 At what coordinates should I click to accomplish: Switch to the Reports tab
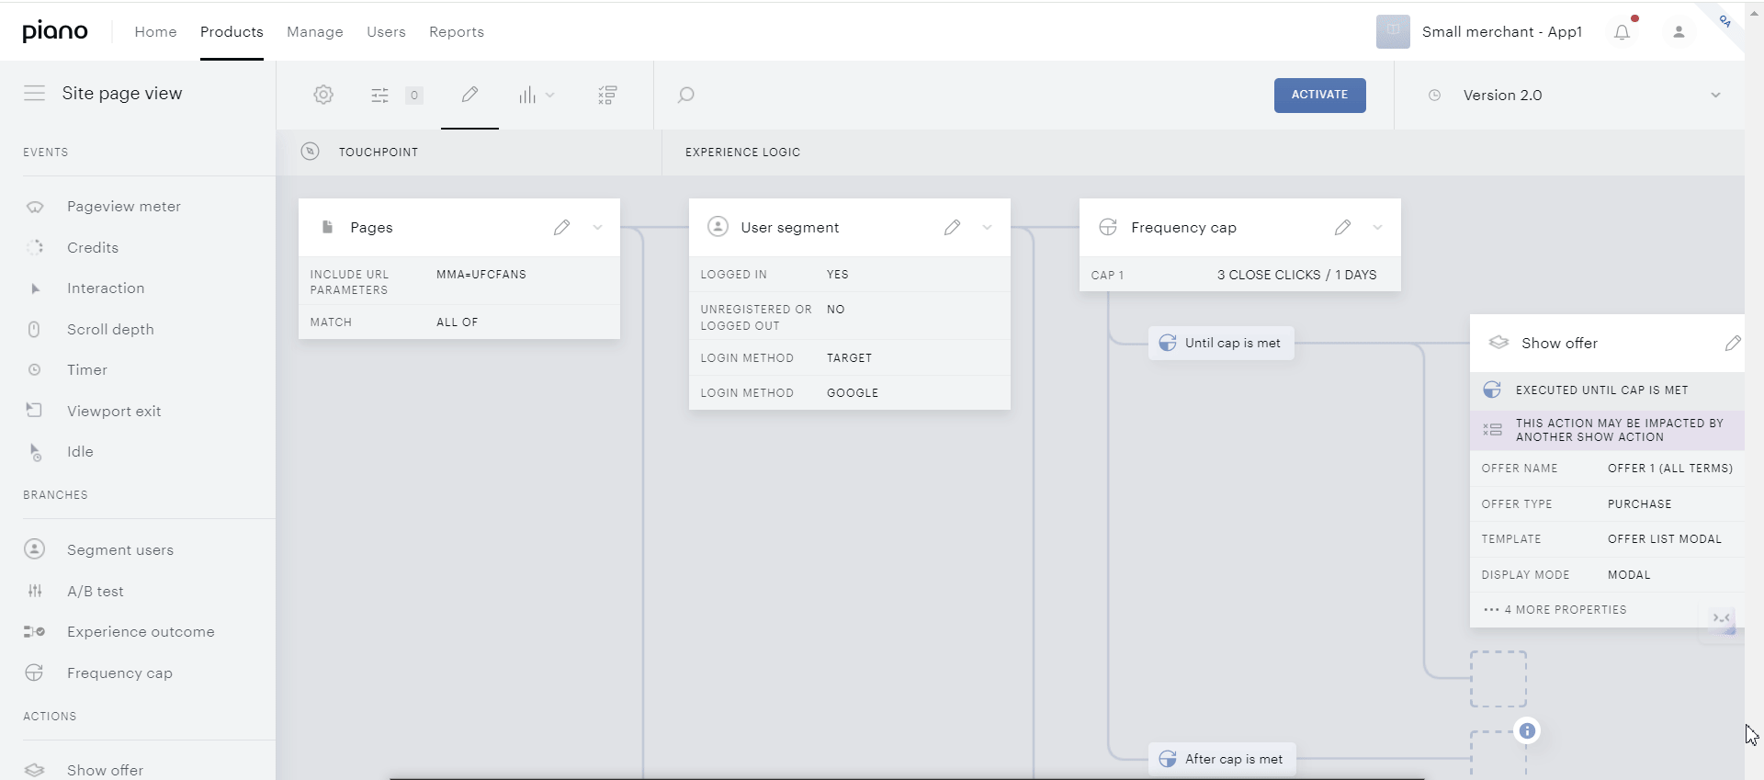457,32
